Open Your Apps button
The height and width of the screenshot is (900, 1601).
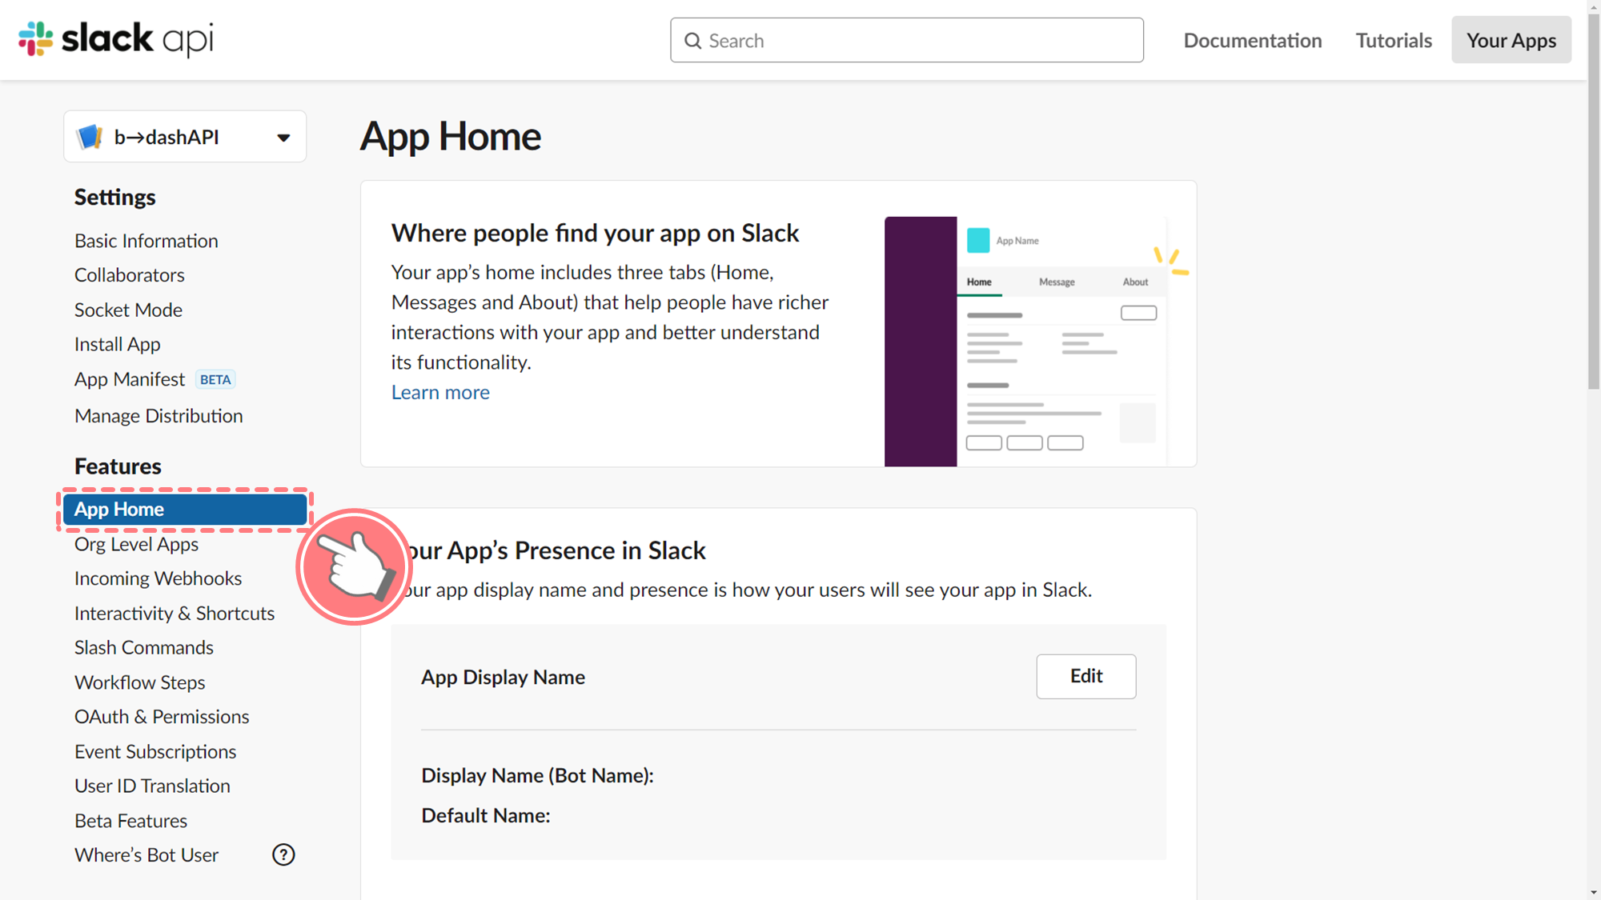click(1511, 40)
